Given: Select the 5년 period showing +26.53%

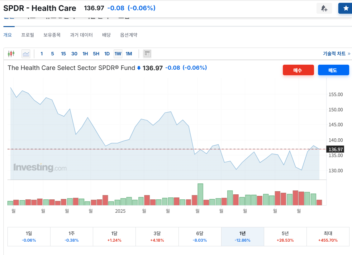Looking at the screenshot, I should click(285, 237).
